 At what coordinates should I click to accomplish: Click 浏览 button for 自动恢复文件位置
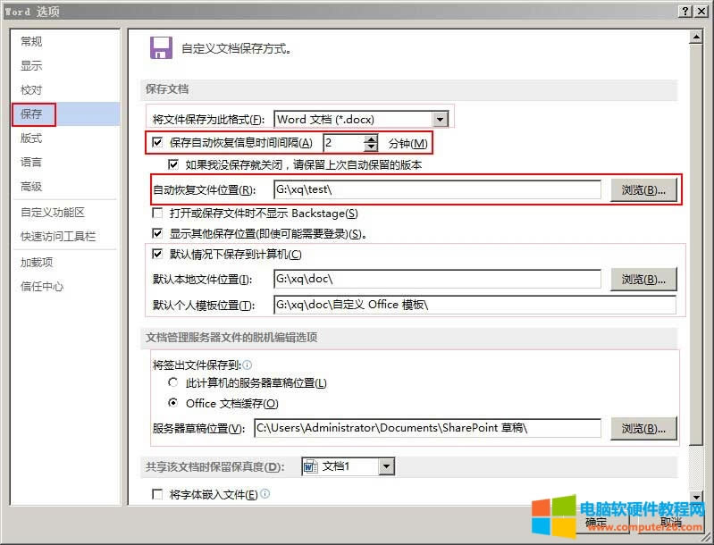(x=643, y=190)
